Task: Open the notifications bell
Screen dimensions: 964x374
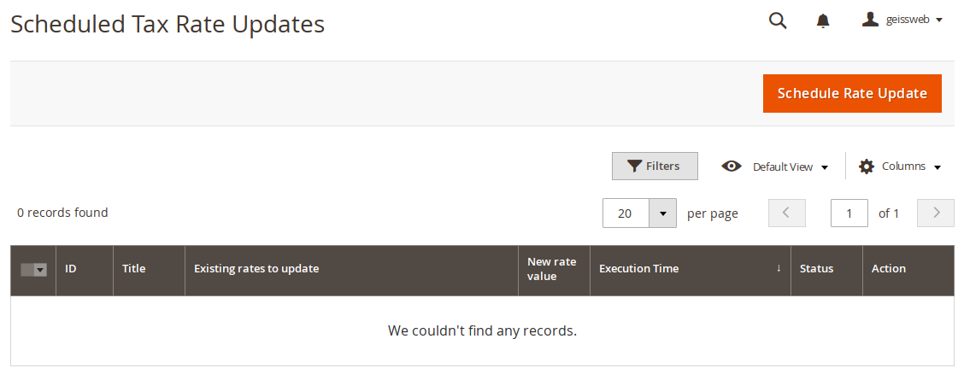Action: pyautogui.click(x=823, y=20)
